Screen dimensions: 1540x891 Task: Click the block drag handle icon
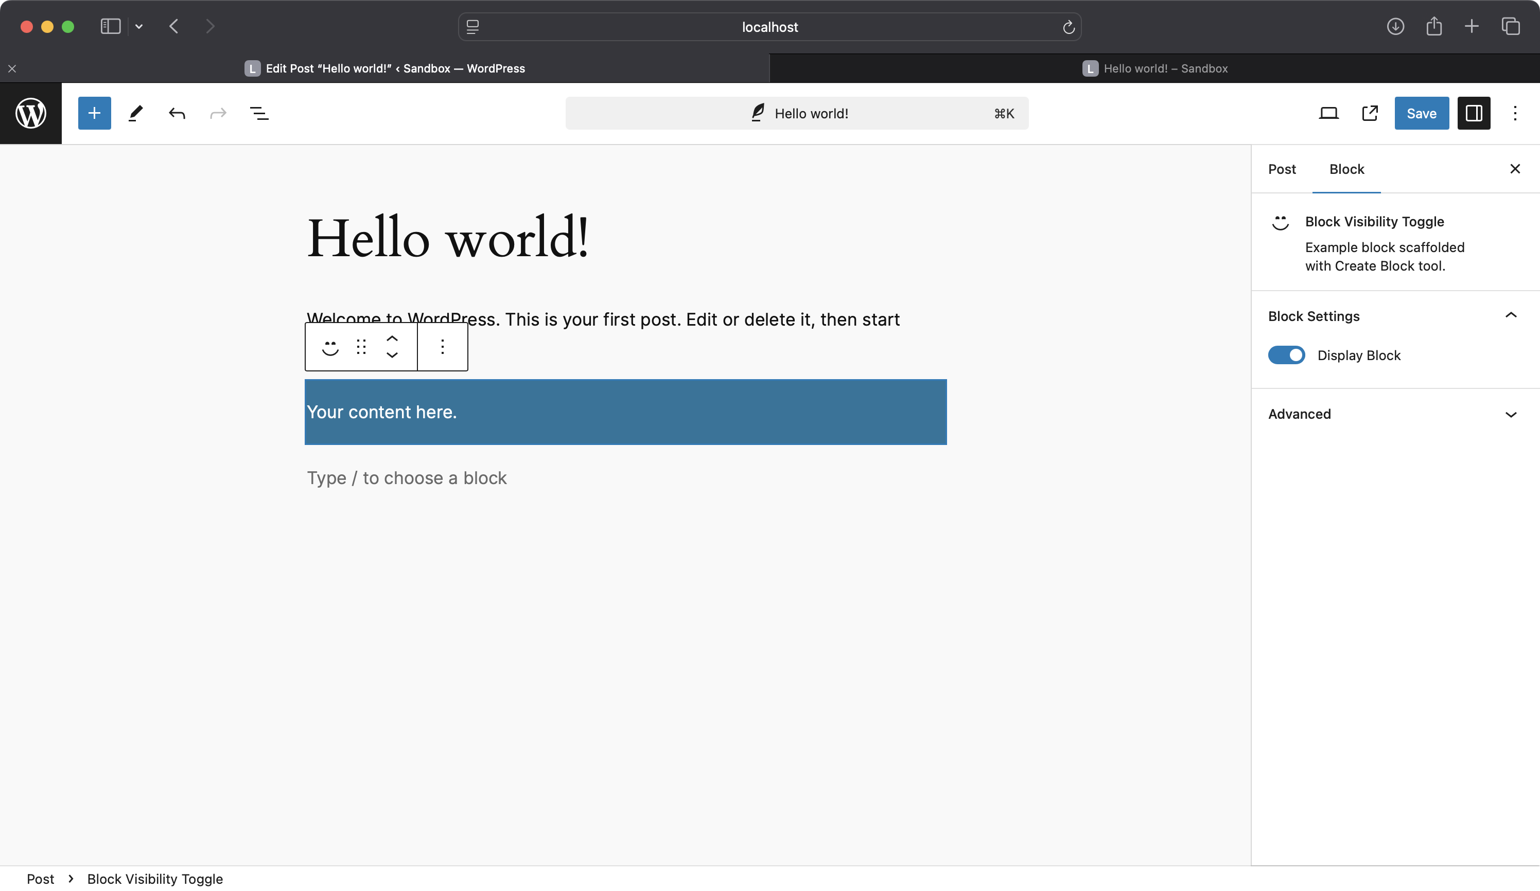[362, 347]
